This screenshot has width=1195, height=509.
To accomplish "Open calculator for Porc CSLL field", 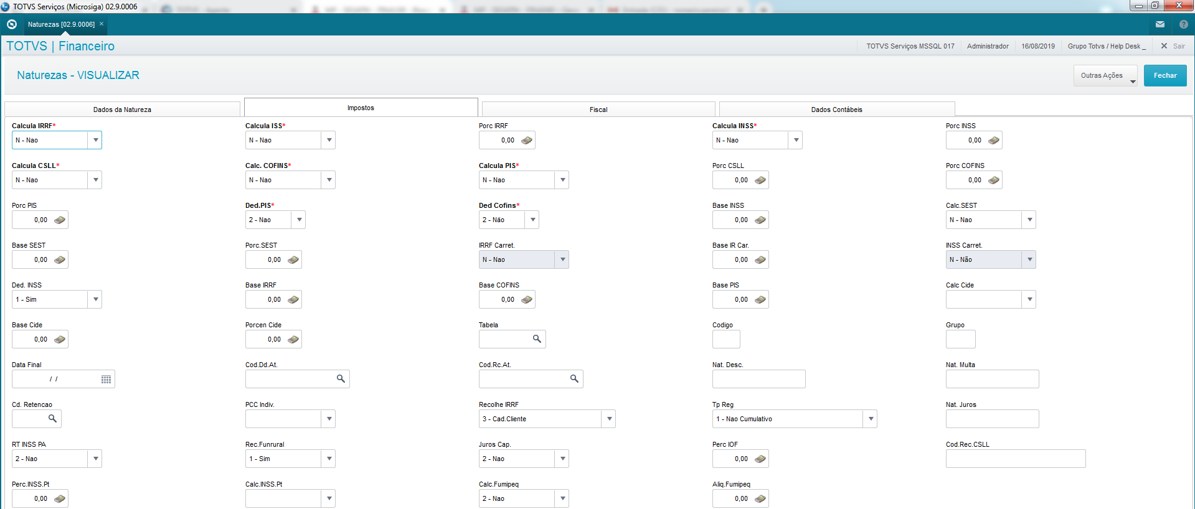I will pos(760,180).
